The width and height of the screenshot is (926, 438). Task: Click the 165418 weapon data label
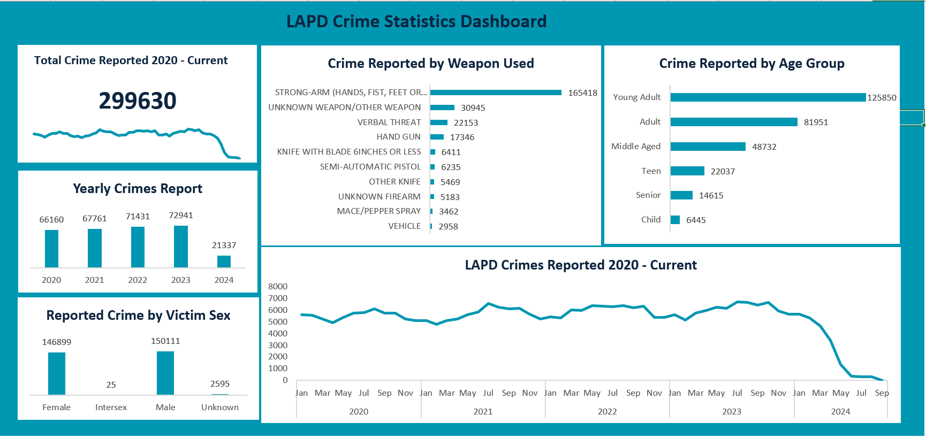point(582,93)
